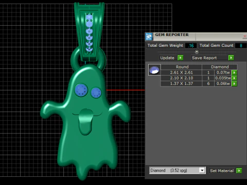247x185 pixels.
Task: Click the Update button label
Action: coord(167,58)
